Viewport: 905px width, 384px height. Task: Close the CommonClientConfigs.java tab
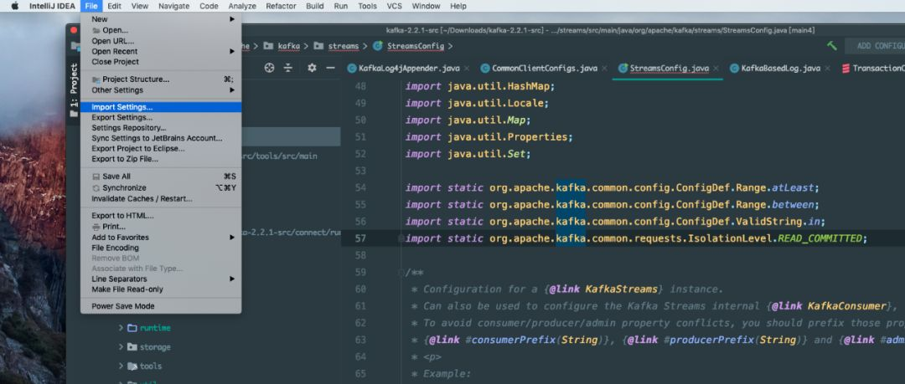pos(604,69)
